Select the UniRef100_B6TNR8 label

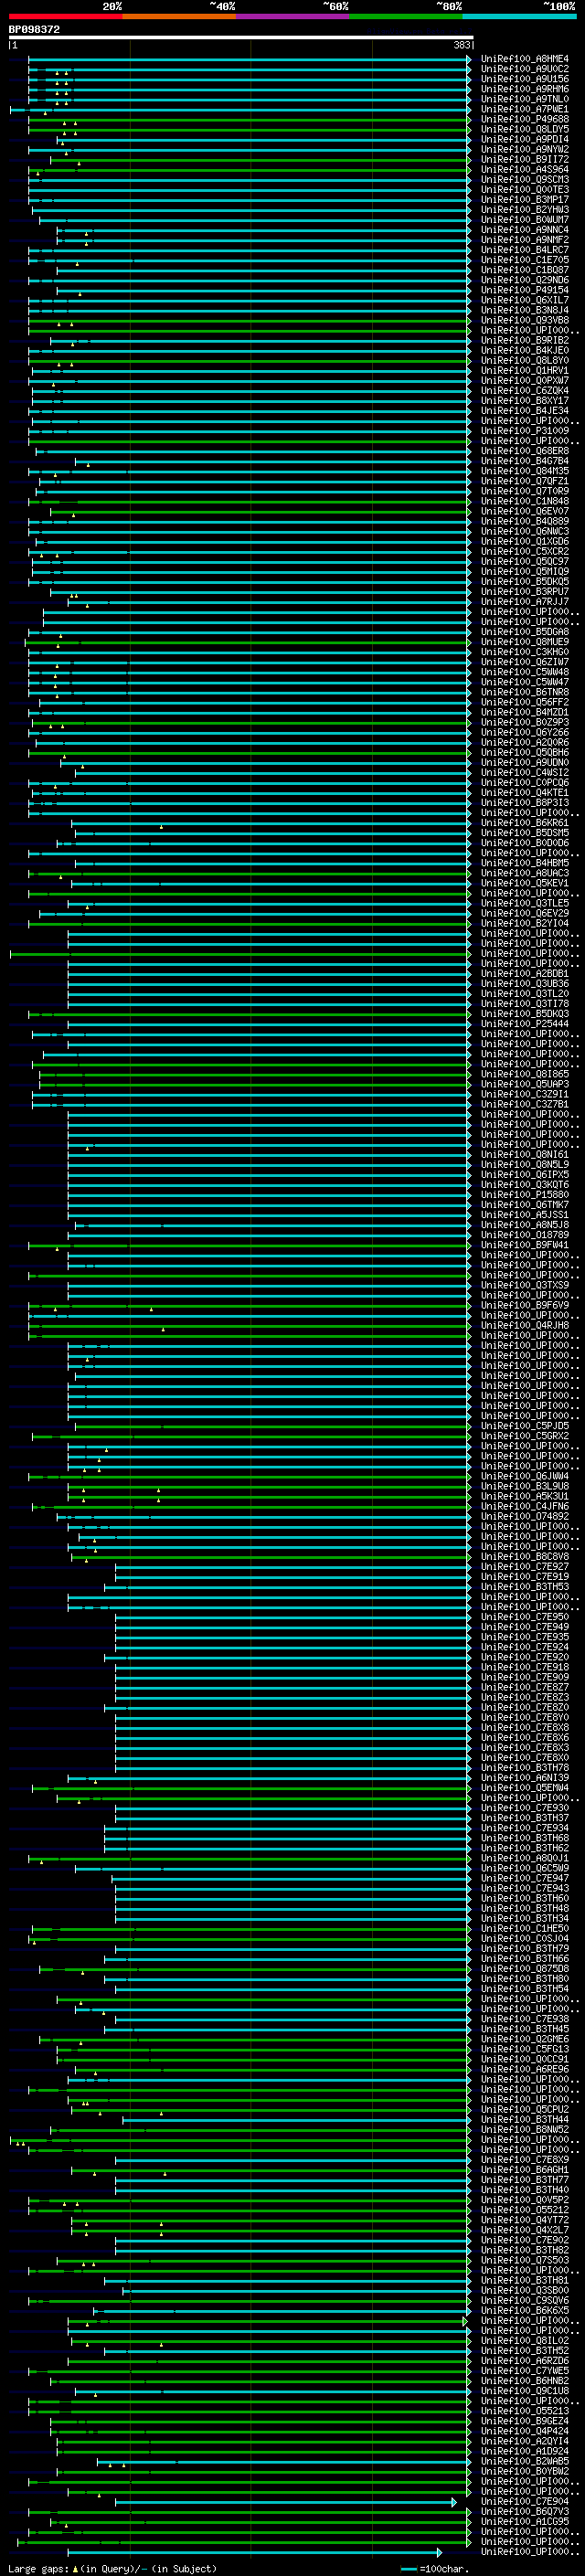tap(525, 692)
